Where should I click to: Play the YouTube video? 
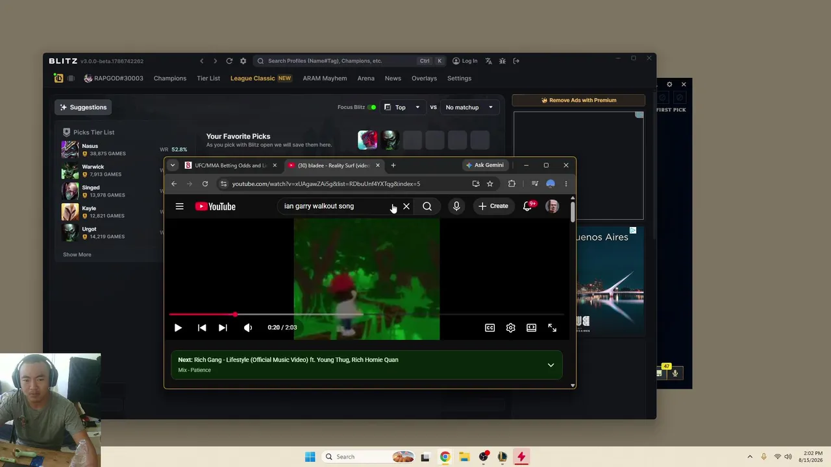pos(178,328)
